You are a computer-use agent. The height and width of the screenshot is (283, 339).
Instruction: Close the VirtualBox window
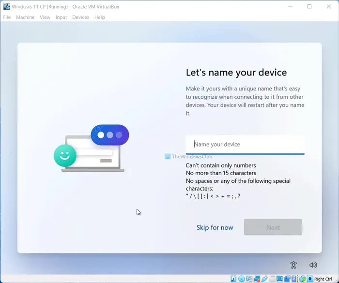pos(329,6)
